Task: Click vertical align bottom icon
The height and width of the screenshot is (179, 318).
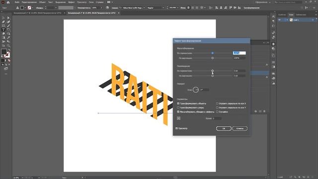Action: 239,8
